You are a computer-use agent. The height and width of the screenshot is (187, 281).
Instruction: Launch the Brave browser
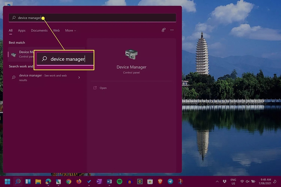click(x=160, y=181)
